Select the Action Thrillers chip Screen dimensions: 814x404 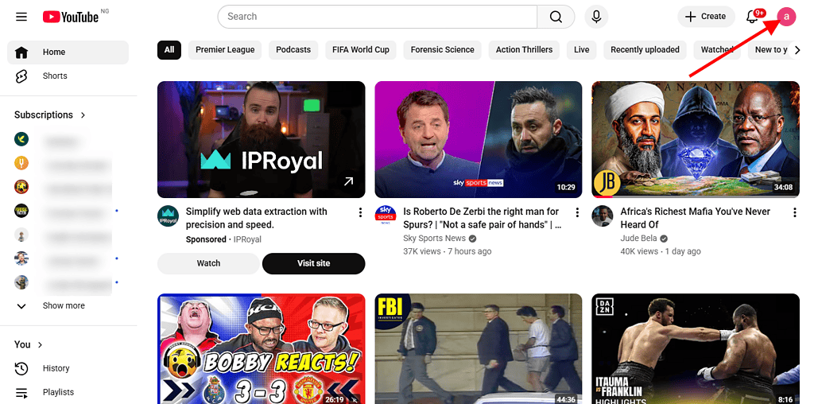point(524,50)
